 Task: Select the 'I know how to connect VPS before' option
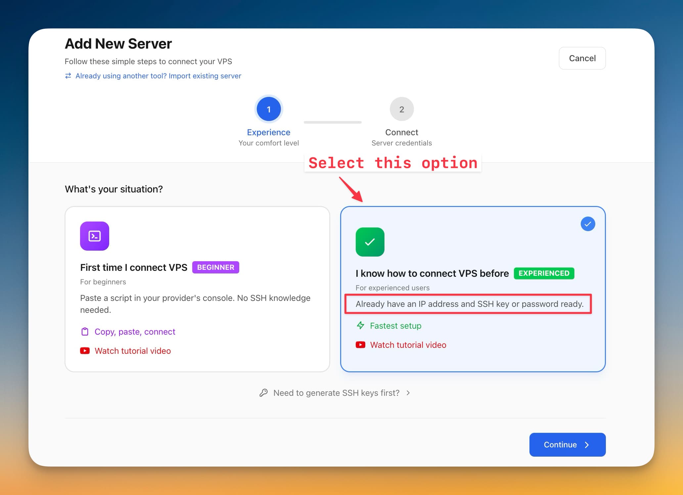pyautogui.click(x=473, y=291)
